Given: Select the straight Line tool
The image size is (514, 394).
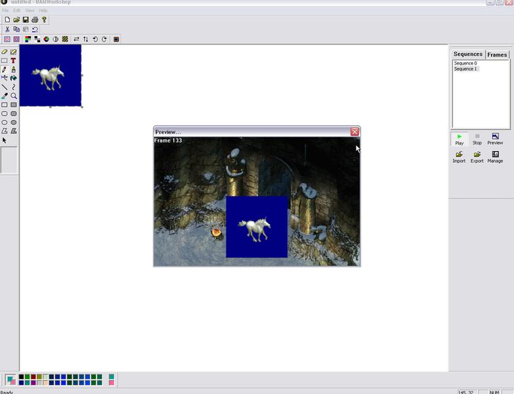Looking at the screenshot, I should click(4, 87).
